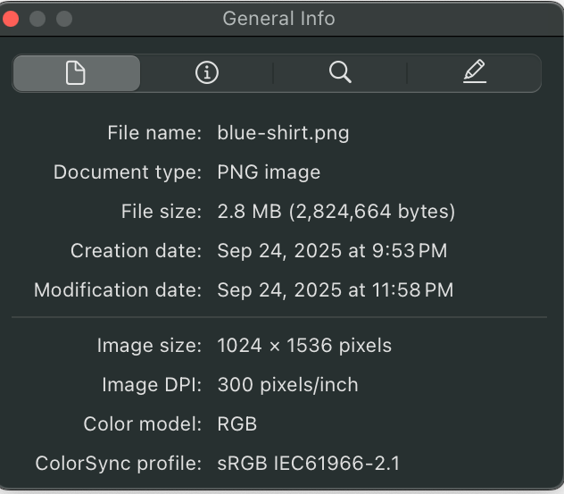Viewport: 564px width, 494px height.
Task: Click the PNG image document type value
Action: (269, 172)
